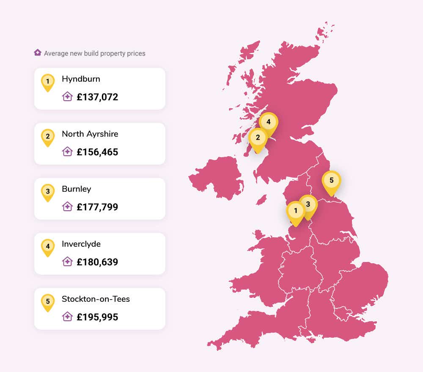The width and height of the screenshot is (423, 372).
Task: Click the number 2 pin in North Ayrshire card
Action: click(x=48, y=138)
